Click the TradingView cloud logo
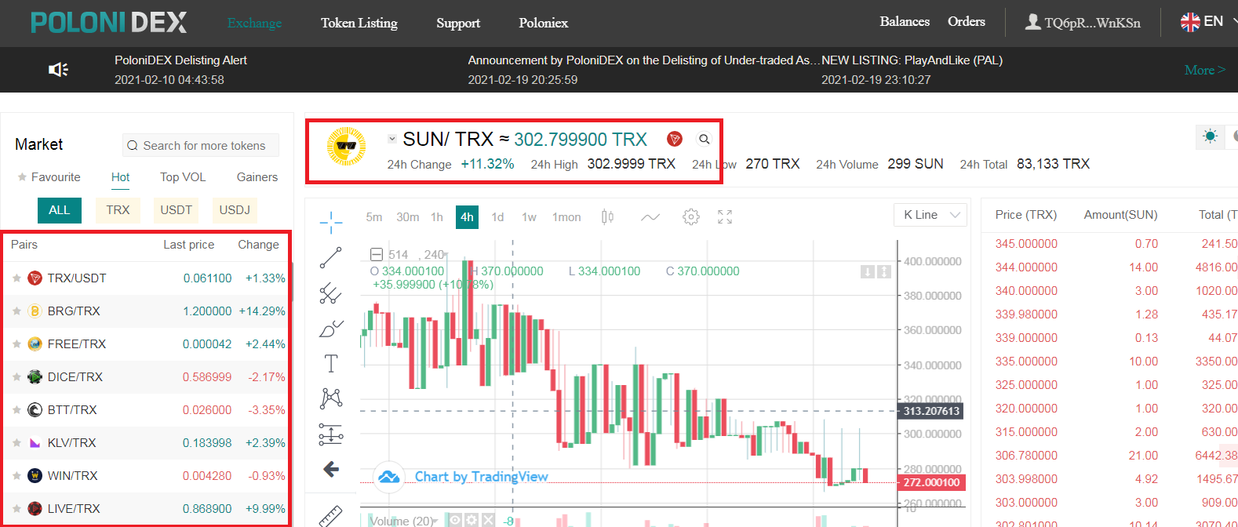 click(388, 477)
